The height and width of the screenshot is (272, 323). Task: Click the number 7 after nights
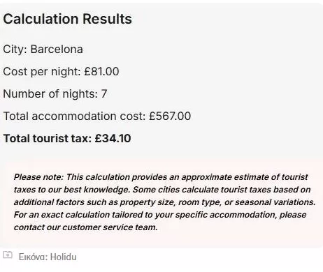(x=104, y=94)
